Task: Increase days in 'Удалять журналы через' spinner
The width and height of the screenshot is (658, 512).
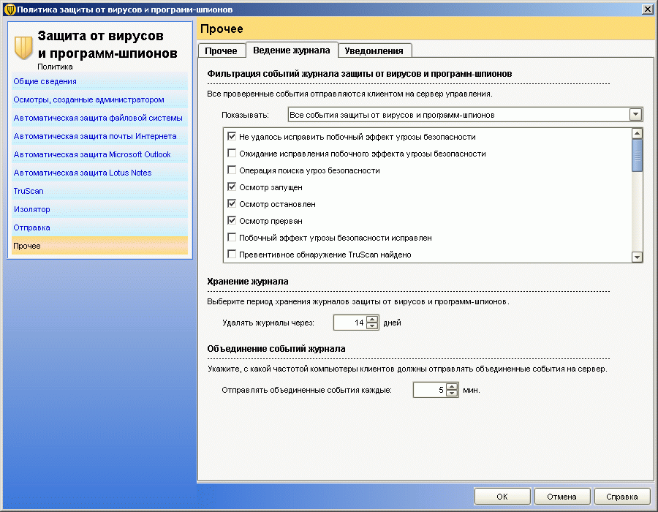Action: tap(372, 319)
